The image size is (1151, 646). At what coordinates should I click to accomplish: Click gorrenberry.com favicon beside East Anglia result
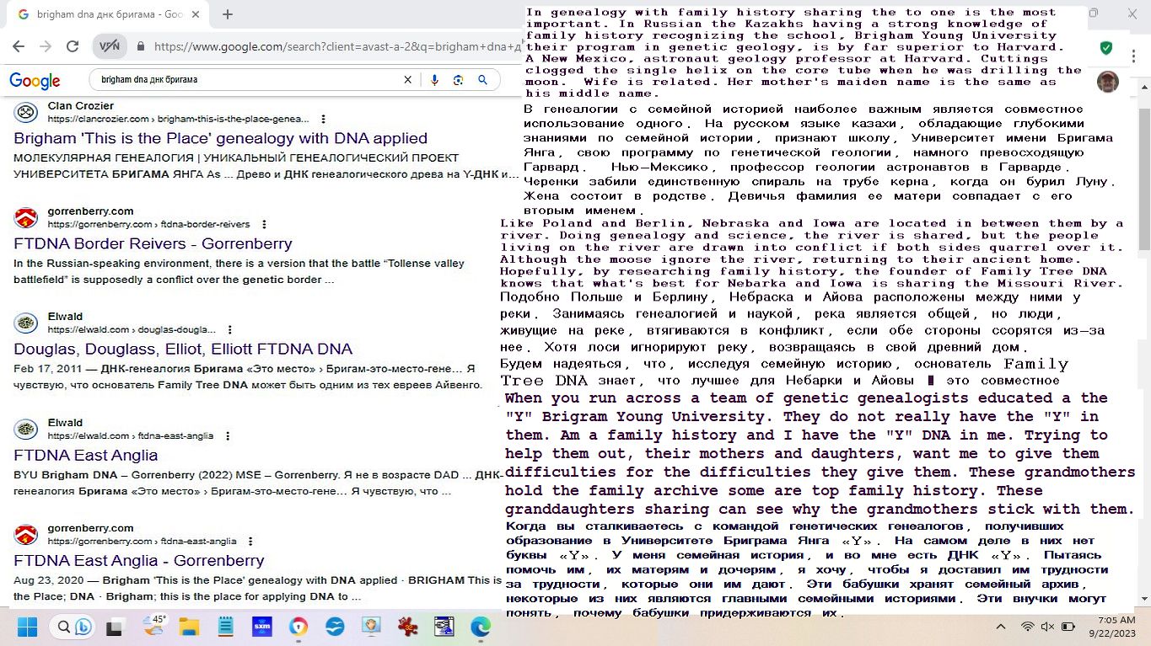tap(26, 534)
